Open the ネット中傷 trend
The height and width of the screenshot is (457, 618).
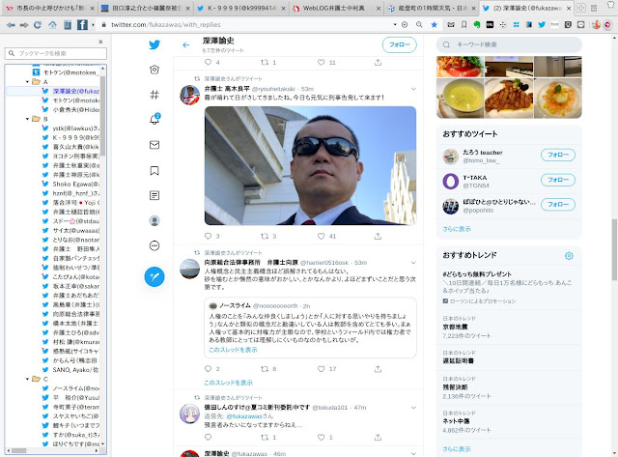coord(456,421)
